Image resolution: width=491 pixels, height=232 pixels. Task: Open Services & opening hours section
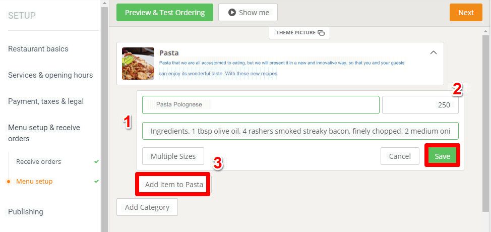tap(50, 75)
